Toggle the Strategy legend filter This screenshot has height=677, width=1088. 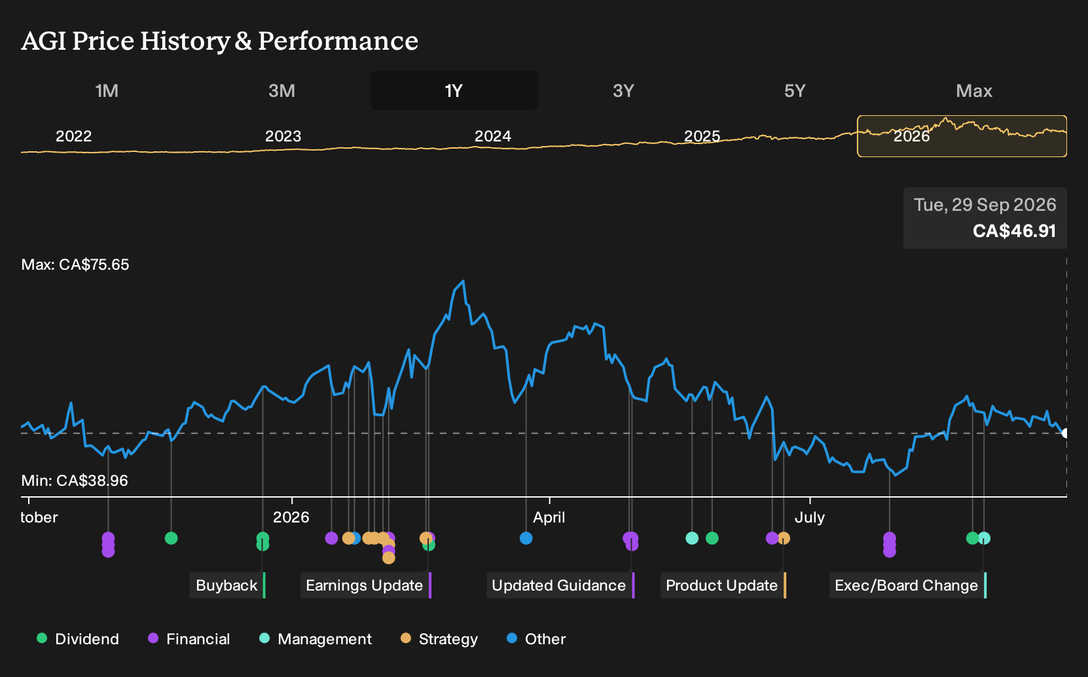point(439,639)
